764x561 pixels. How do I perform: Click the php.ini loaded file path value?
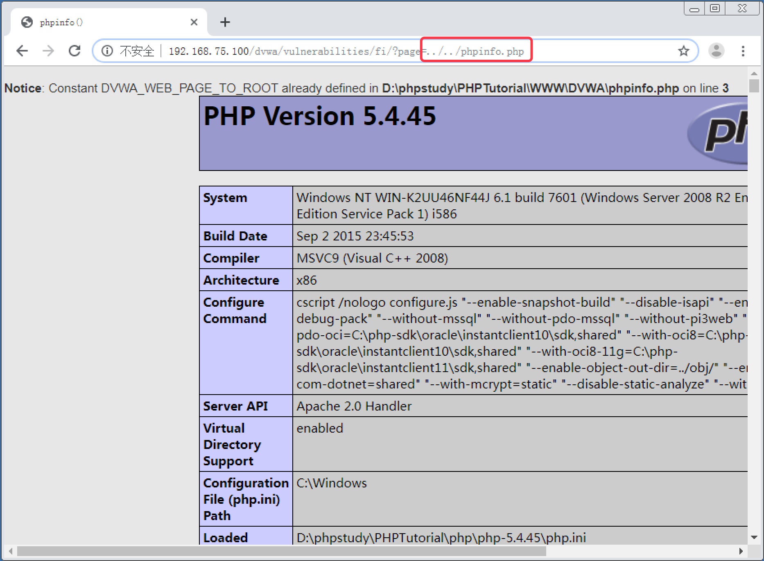441,538
